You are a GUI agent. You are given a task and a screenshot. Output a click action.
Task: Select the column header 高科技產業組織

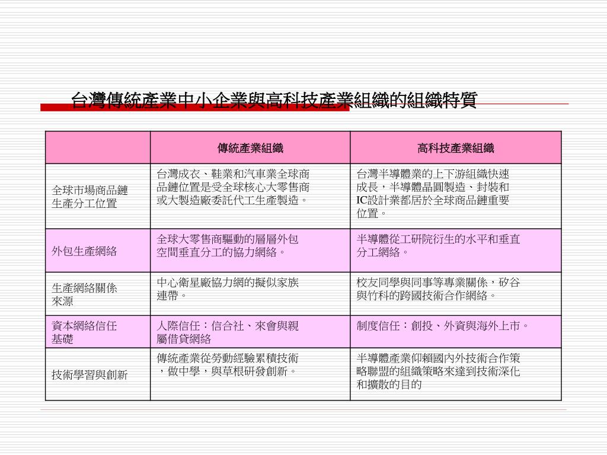pyautogui.click(x=456, y=148)
